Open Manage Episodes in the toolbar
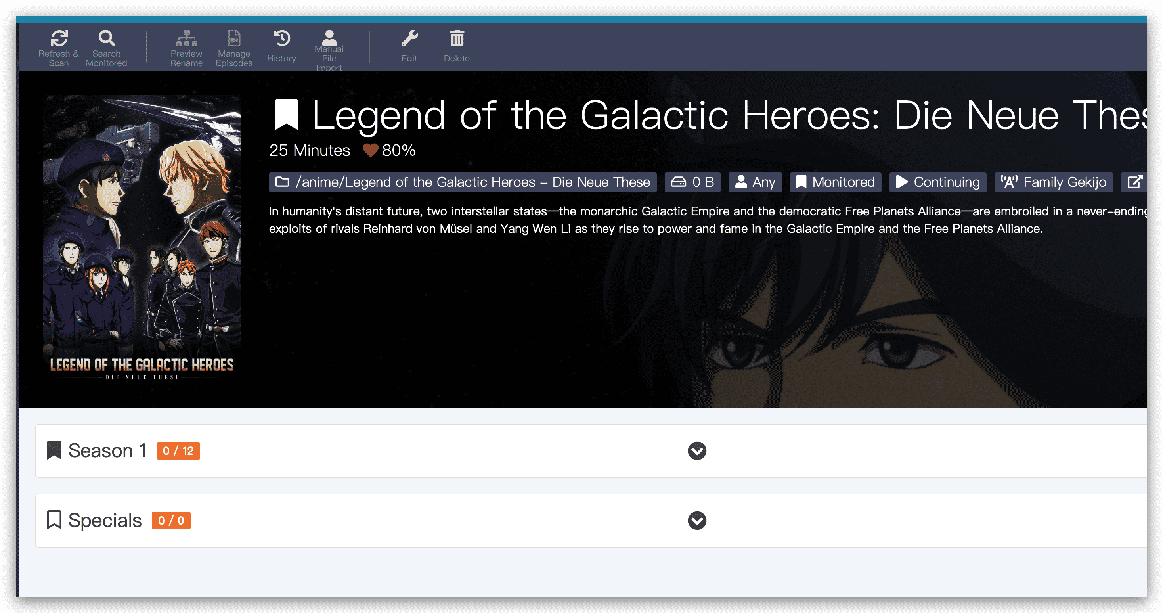This screenshot has width=1163, height=613. (x=234, y=48)
